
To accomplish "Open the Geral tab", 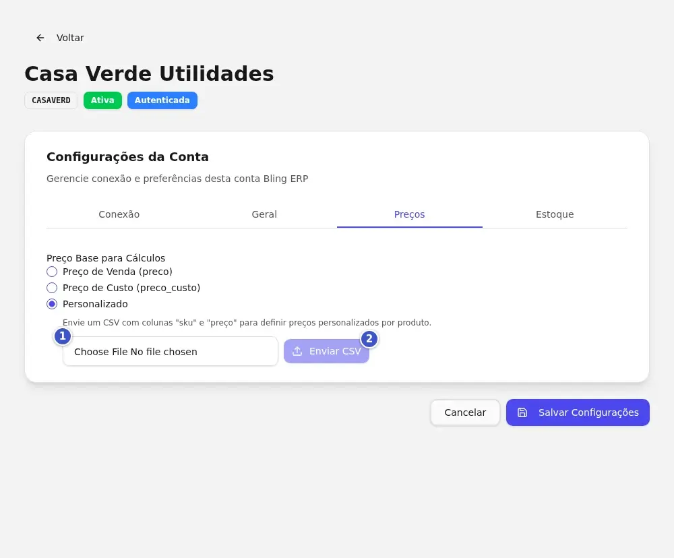I will [x=264, y=214].
